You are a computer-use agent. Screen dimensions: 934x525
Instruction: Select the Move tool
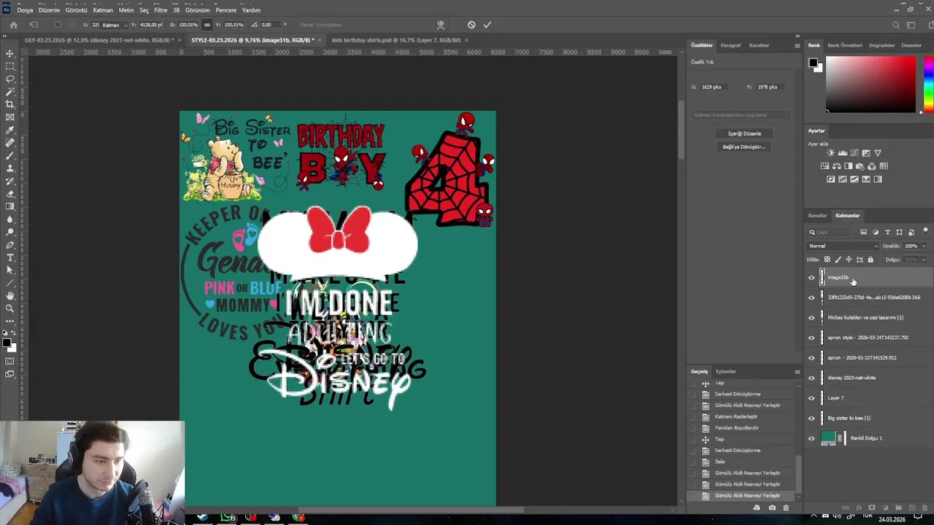pos(9,54)
